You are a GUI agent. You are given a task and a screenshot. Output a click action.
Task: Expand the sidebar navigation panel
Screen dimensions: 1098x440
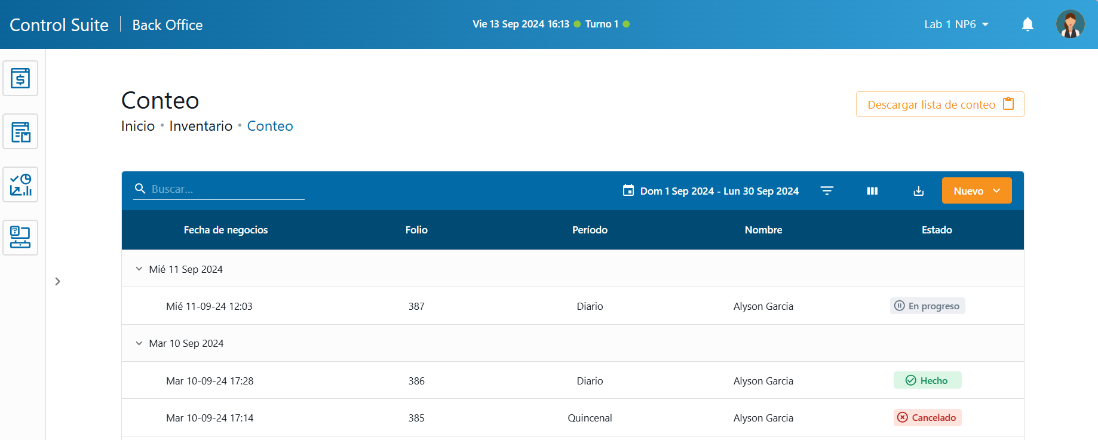point(58,281)
